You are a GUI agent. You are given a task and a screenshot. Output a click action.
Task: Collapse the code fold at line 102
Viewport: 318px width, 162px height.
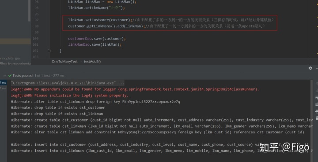pos(49,51)
